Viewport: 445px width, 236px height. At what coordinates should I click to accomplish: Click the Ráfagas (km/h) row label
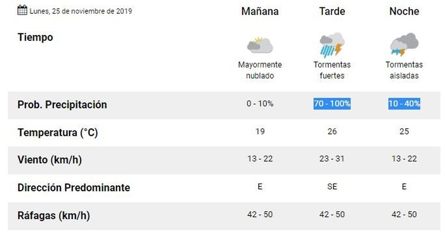pos(54,216)
